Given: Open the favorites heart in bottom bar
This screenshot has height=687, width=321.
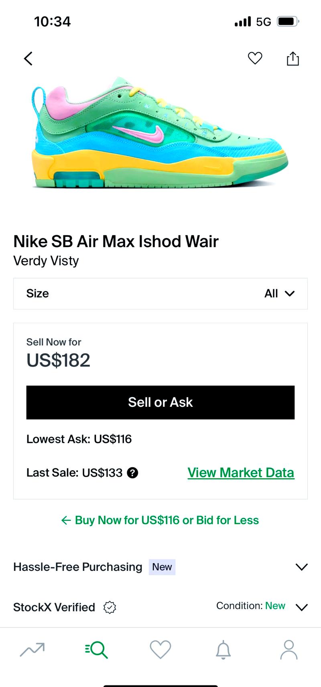Looking at the screenshot, I should tap(160, 650).
